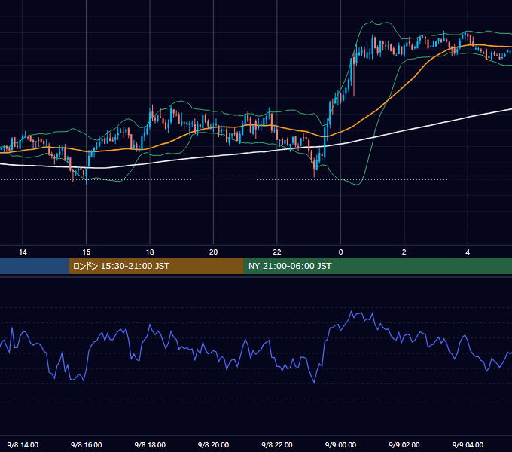The height and width of the screenshot is (452, 512).
Task: Click the 9/8 16:00 date label
Action: click(x=86, y=444)
